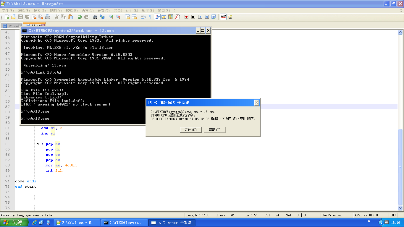
Task: Print the document via toolbar icon
Action: pos(48,17)
